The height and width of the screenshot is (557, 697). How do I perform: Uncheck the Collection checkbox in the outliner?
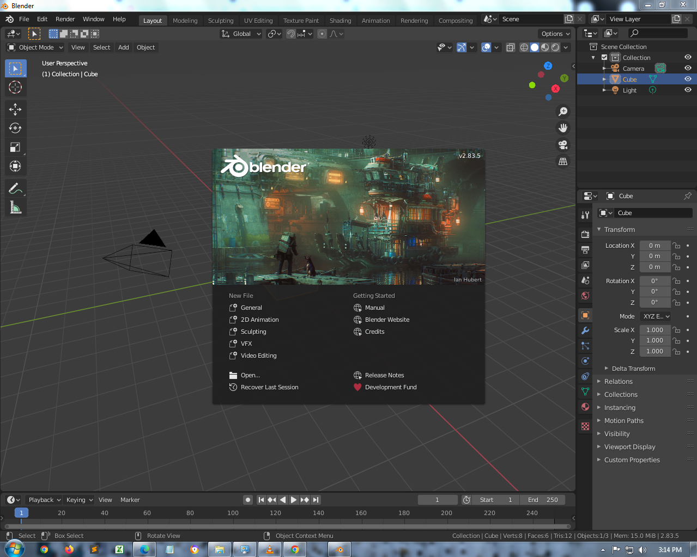tap(604, 57)
